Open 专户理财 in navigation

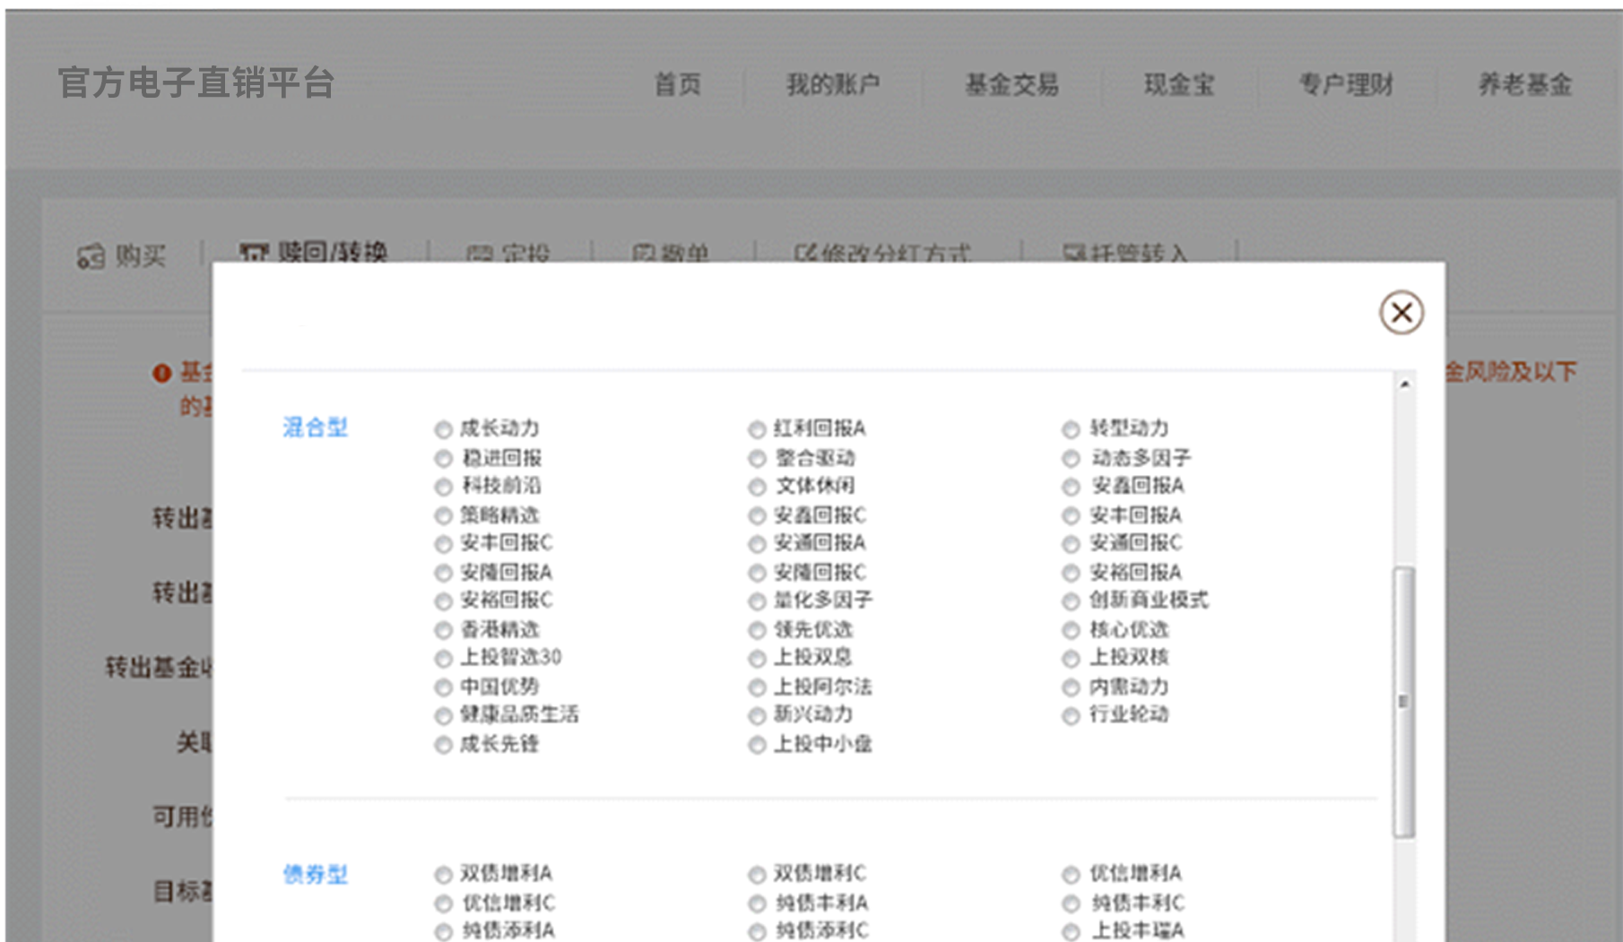pyautogui.click(x=1346, y=84)
